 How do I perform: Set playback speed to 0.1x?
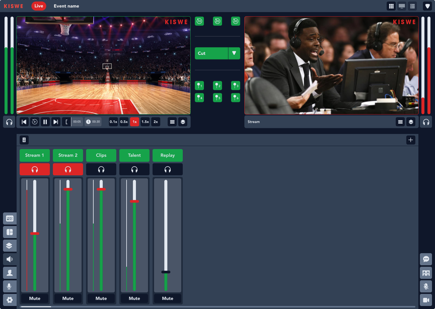tap(113, 122)
